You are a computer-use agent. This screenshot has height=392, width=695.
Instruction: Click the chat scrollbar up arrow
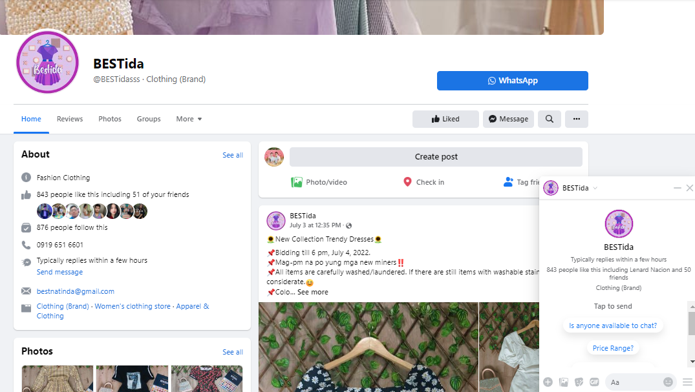(692, 306)
